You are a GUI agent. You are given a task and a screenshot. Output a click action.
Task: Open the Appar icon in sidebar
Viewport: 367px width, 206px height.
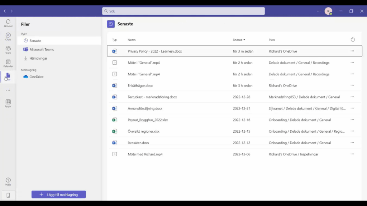(x=8, y=103)
